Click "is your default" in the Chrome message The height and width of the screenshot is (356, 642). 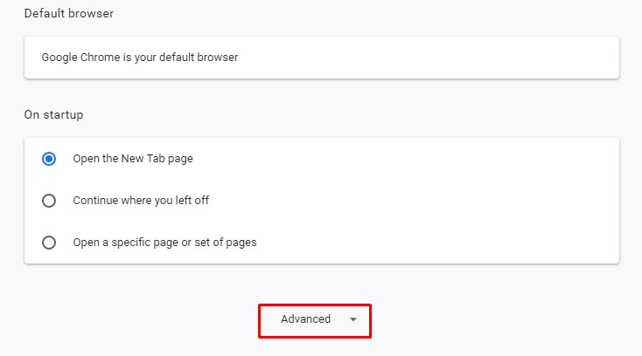163,58
